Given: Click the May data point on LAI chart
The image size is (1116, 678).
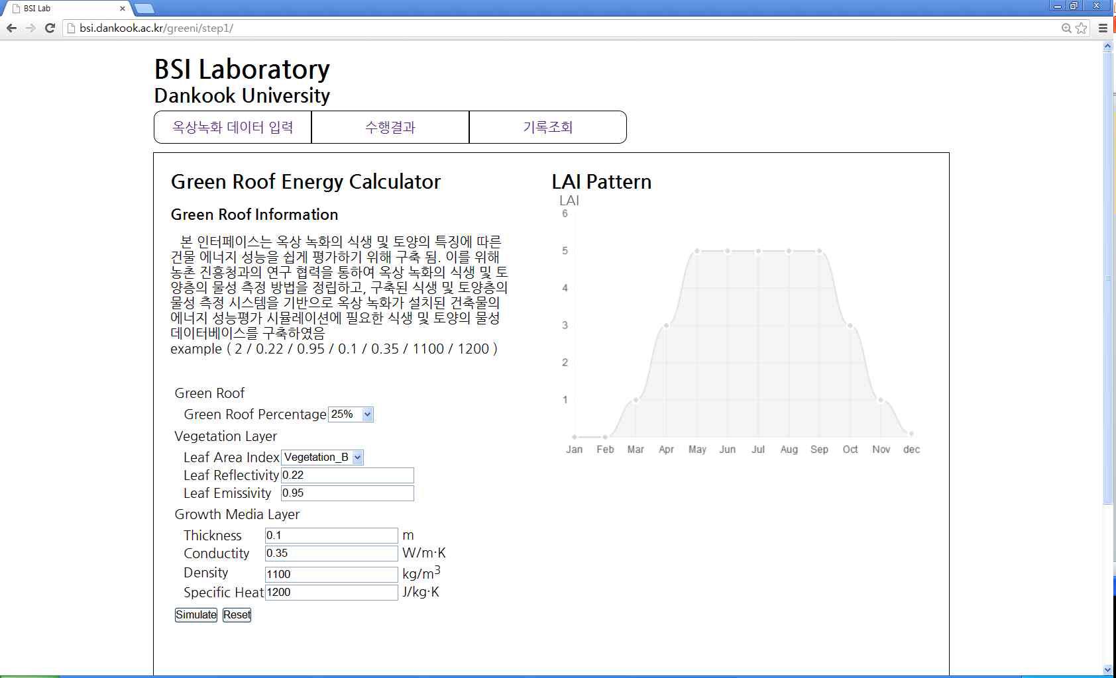Looking at the screenshot, I should [x=697, y=251].
